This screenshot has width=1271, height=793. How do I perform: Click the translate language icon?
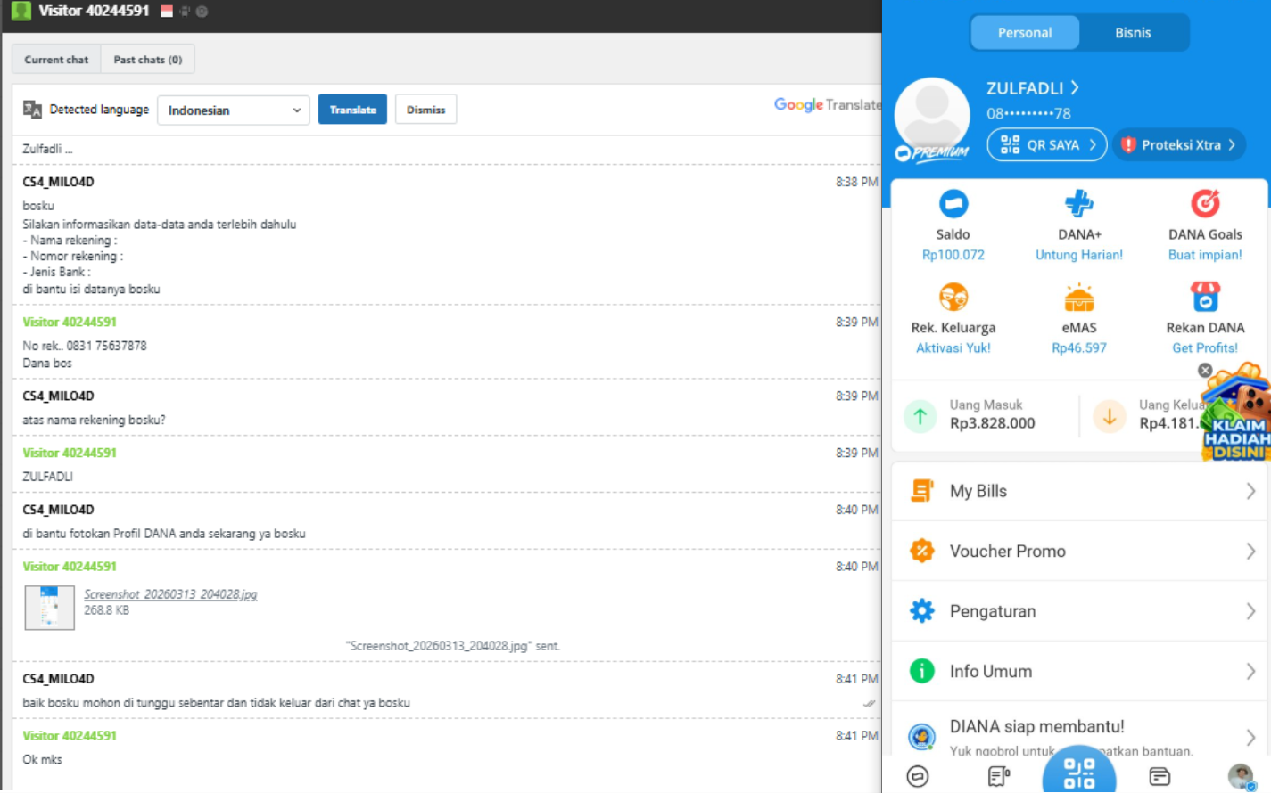tap(32, 110)
